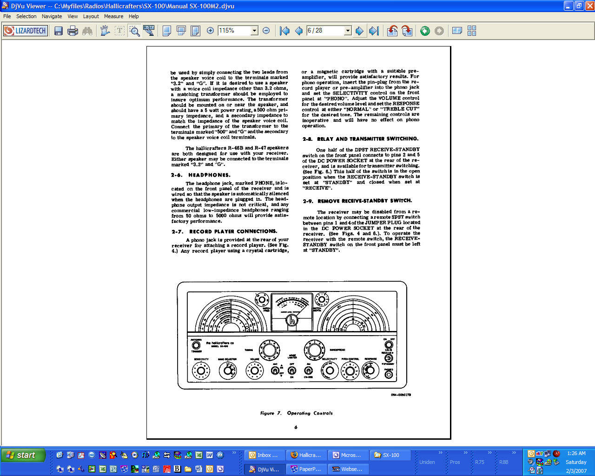Image resolution: width=595 pixels, height=476 pixels.
Task: Open the Layout menu
Action: click(91, 16)
